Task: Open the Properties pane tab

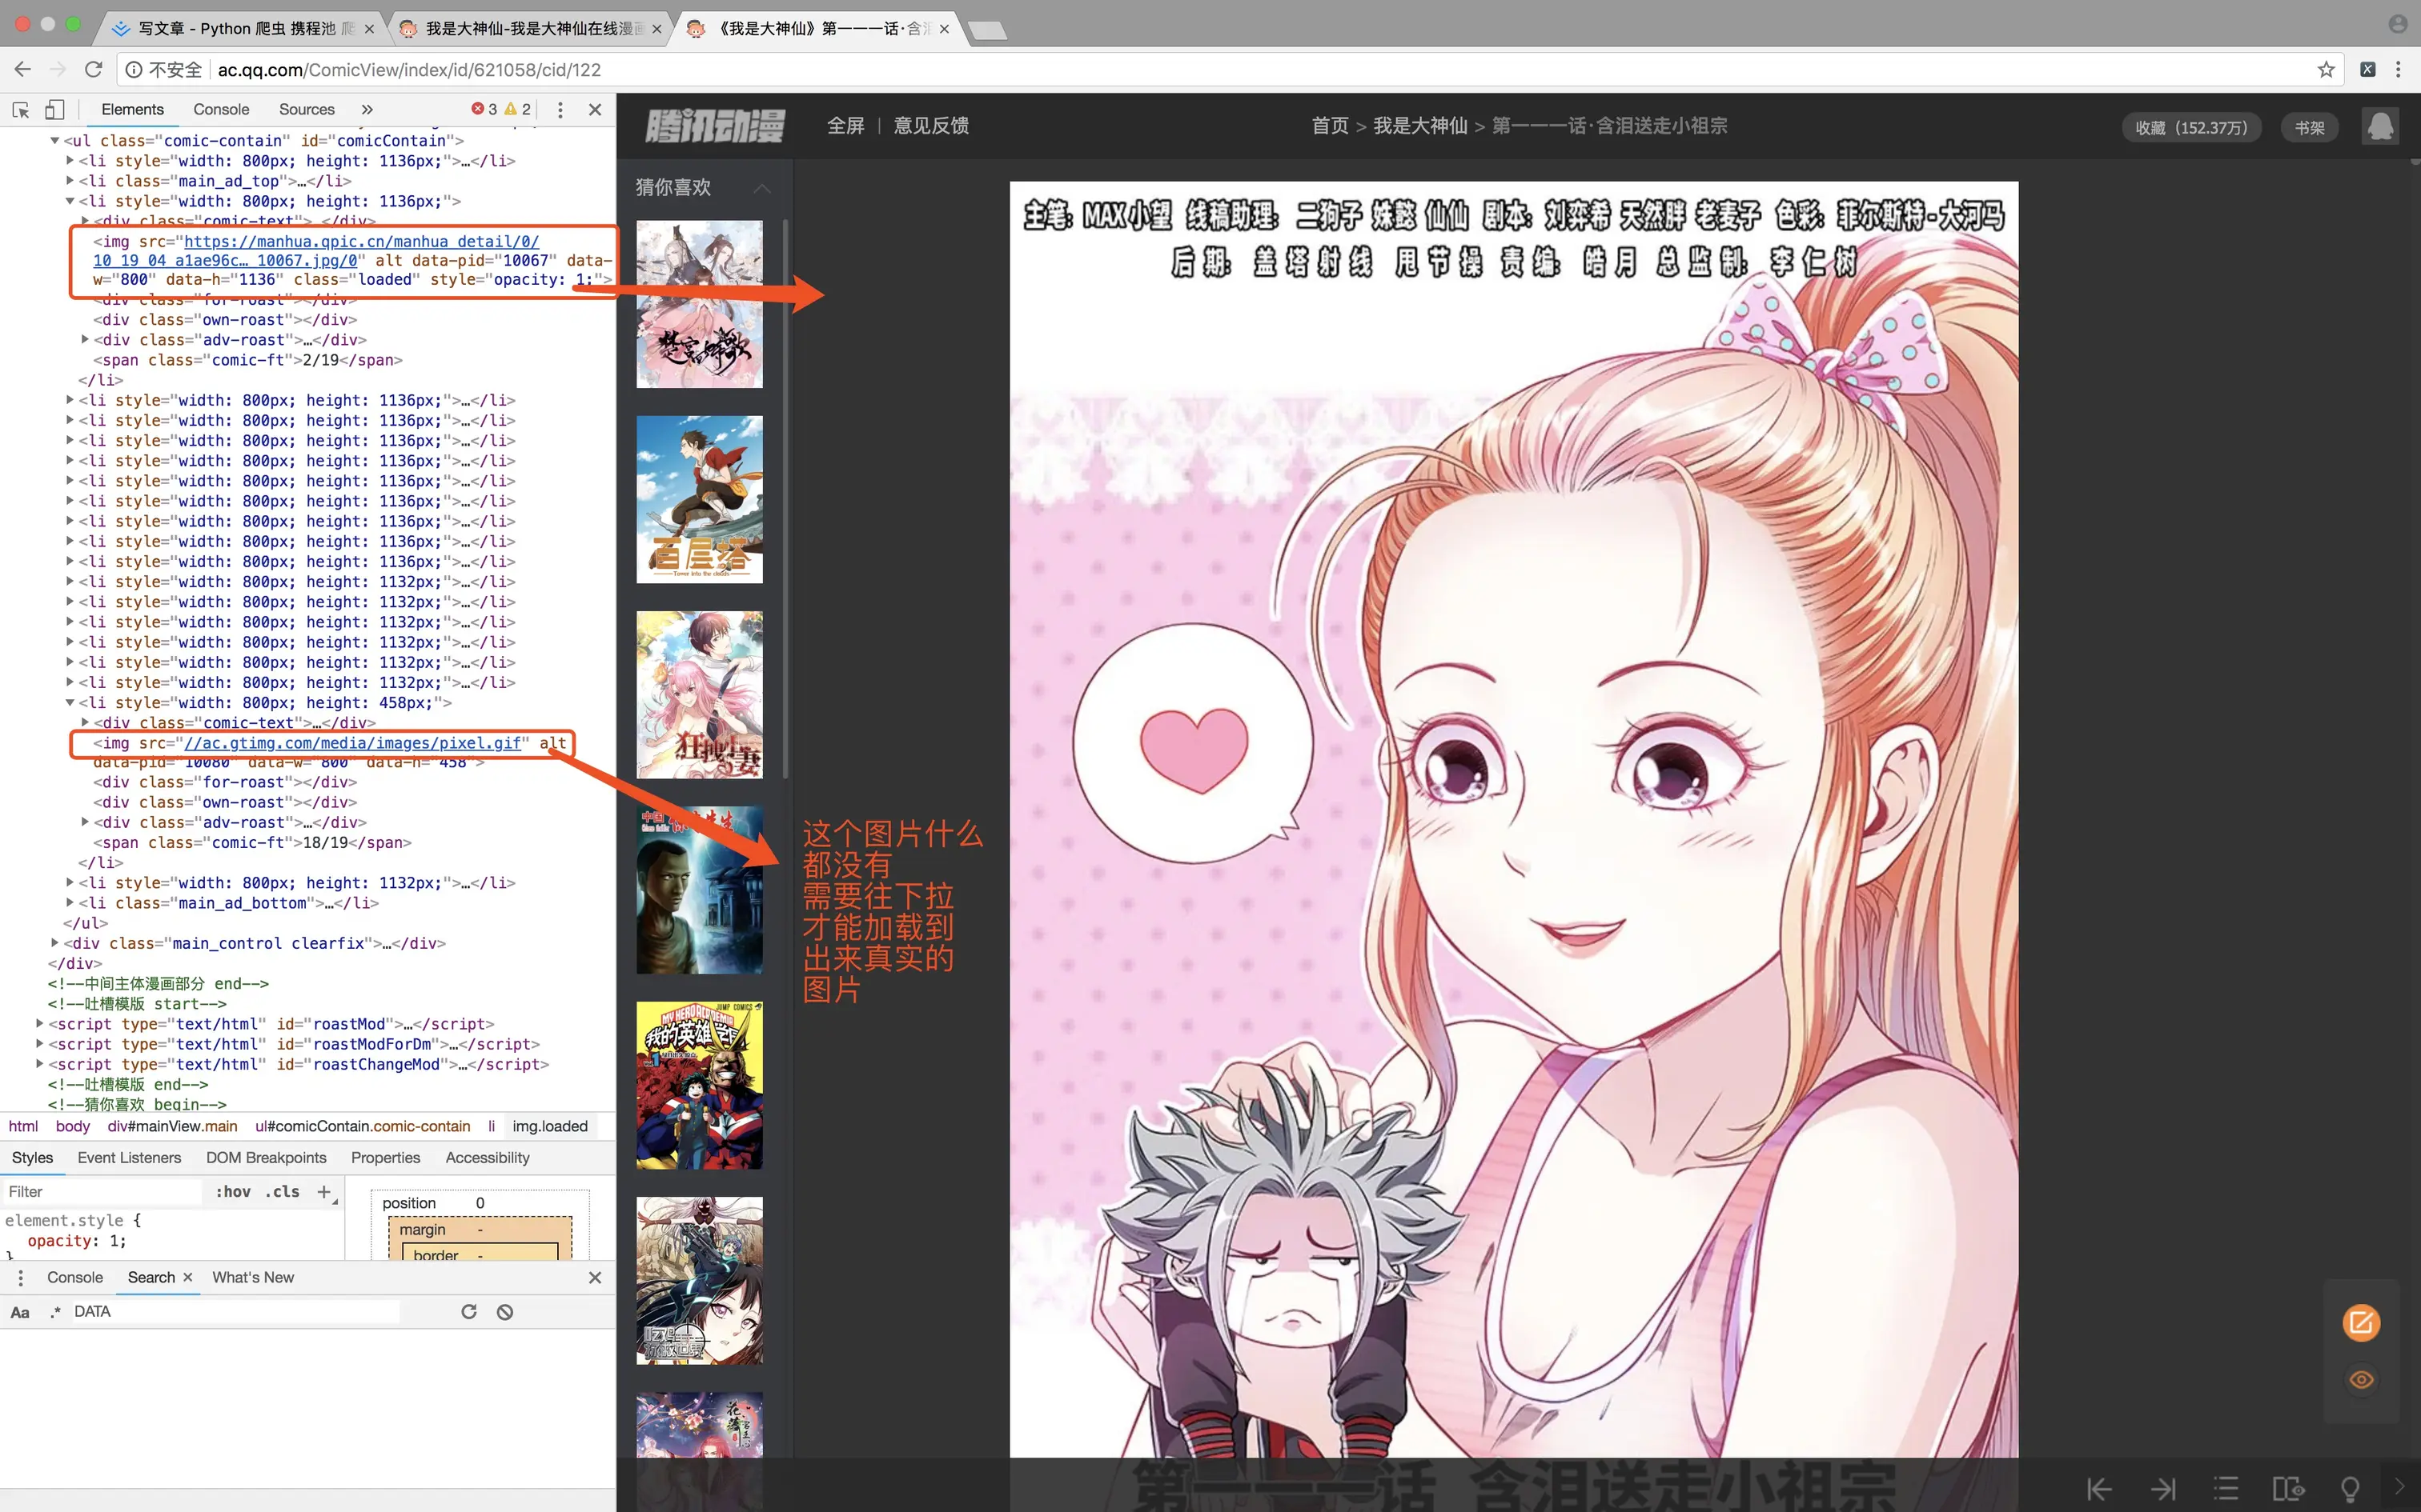Action: click(385, 1157)
